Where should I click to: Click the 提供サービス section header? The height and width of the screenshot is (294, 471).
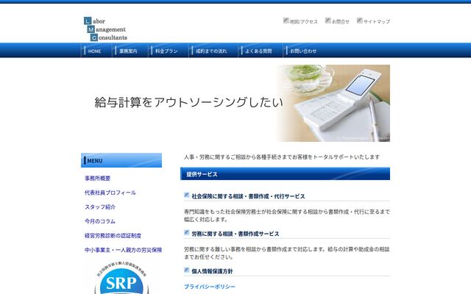(285, 173)
